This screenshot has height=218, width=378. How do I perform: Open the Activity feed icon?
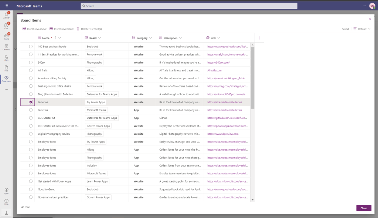6,15
